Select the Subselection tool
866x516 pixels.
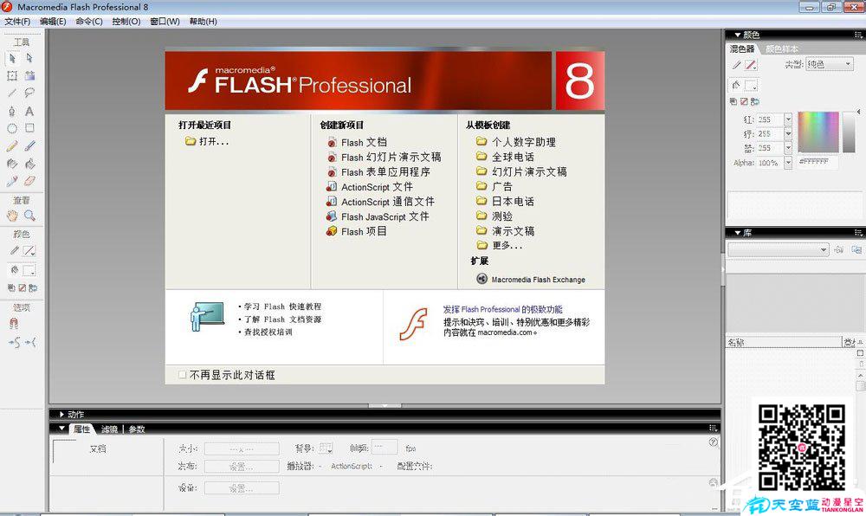29,58
